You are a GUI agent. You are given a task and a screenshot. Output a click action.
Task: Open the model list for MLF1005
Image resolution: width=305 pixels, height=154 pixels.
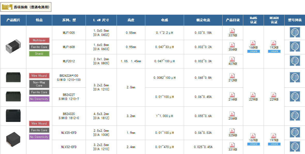point(295,33)
